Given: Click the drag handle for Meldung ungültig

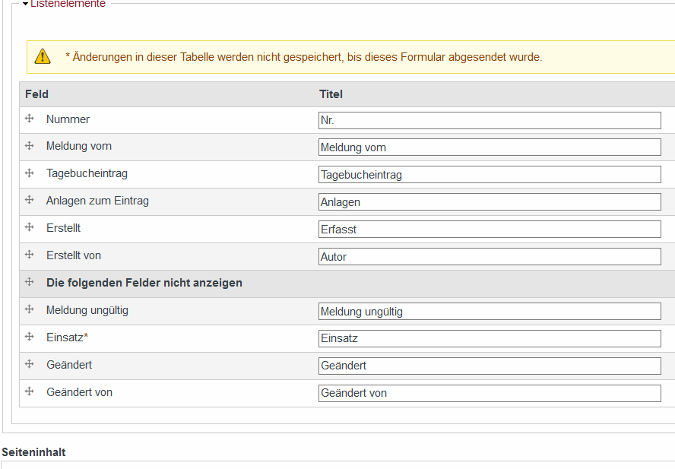Looking at the screenshot, I should [30, 309].
